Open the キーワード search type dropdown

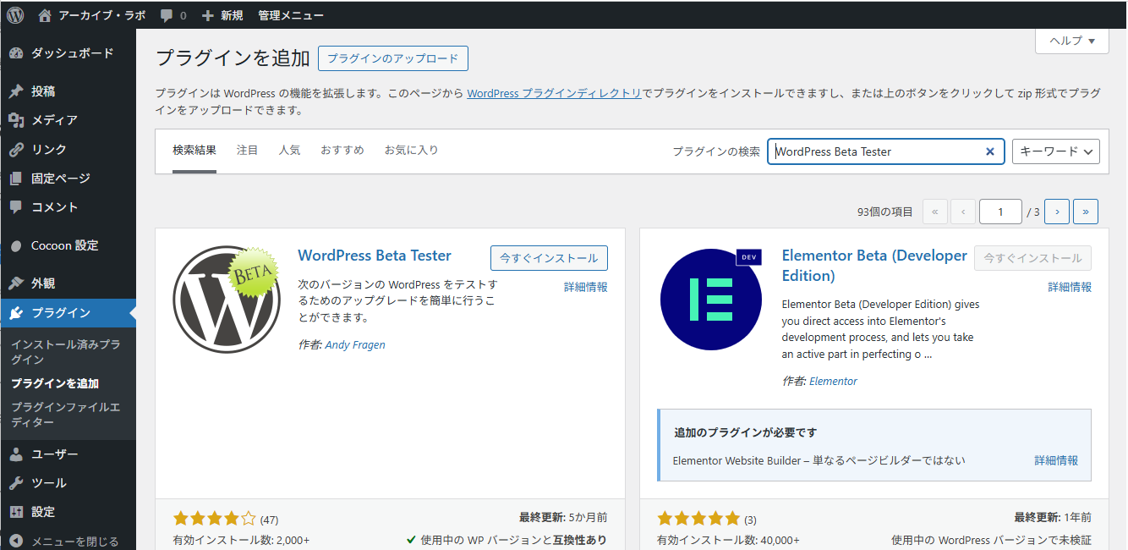coord(1056,151)
